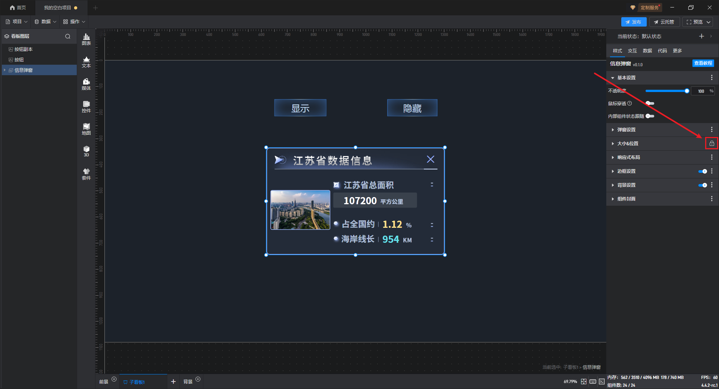Click the help icon beside 鼠标穿透
This screenshot has height=389, width=719.
(629, 103)
